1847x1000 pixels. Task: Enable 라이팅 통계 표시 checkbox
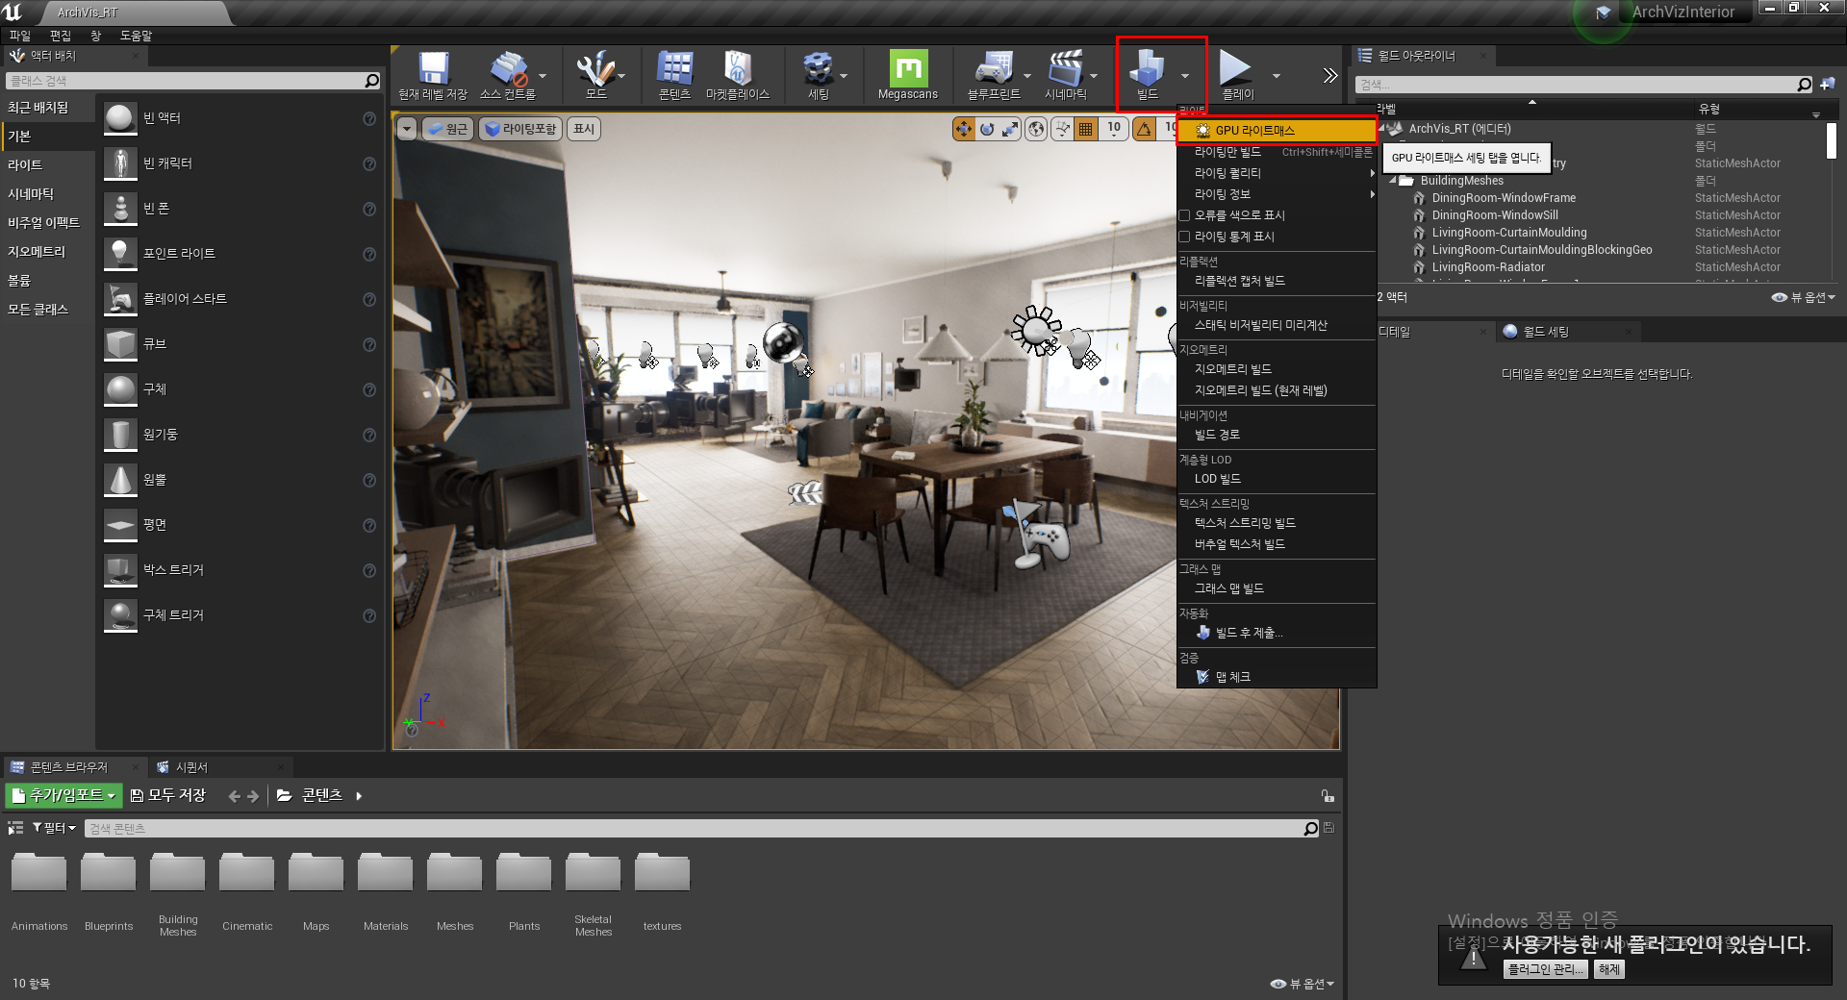tap(1185, 237)
